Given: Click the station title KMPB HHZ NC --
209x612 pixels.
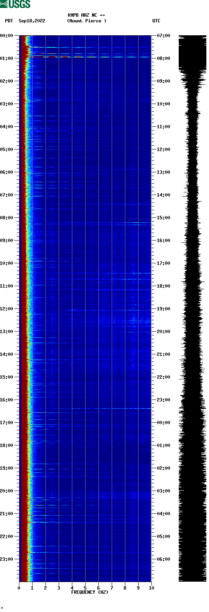Looking at the screenshot, I should pos(86,15).
